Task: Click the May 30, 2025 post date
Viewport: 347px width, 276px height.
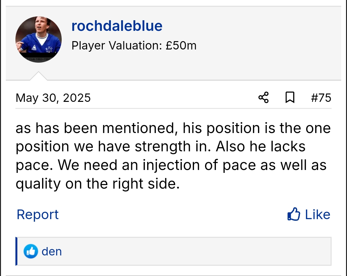Action: click(x=53, y=98)
